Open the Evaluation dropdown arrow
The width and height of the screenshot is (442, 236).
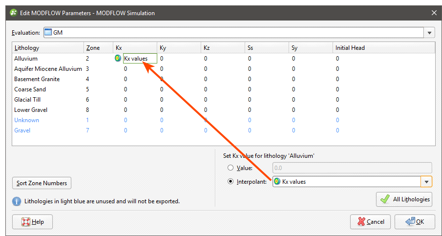click(429, 33)
